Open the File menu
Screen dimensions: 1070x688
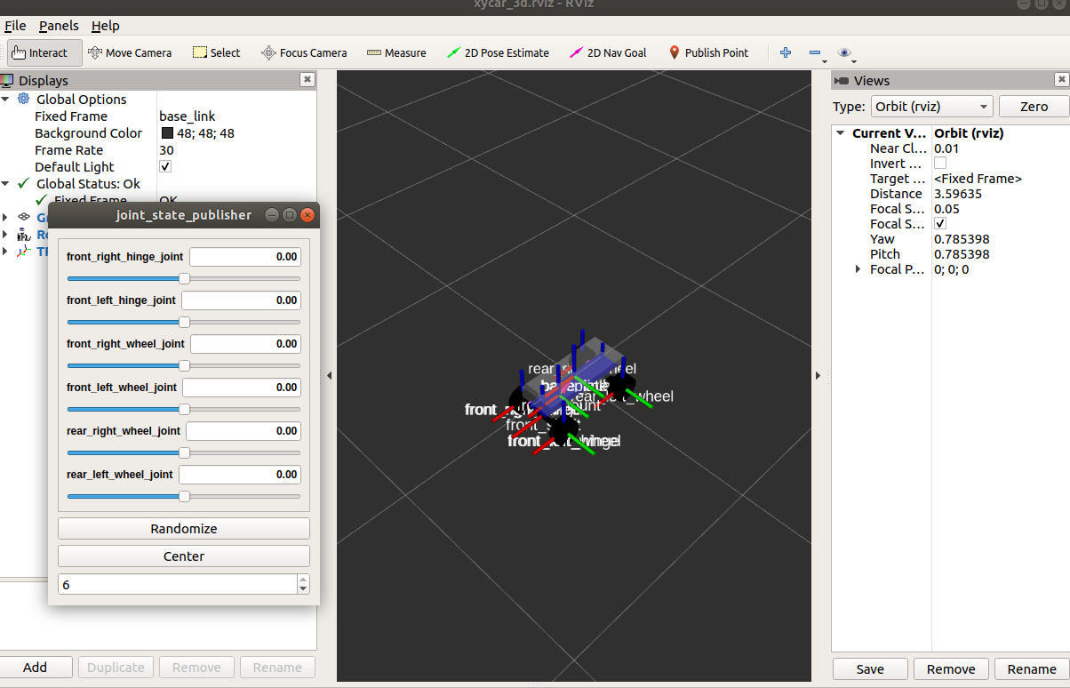[x=15, y=26]
